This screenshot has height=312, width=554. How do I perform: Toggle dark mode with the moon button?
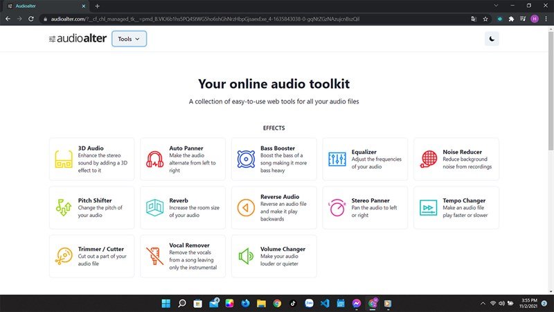(492, 39)
